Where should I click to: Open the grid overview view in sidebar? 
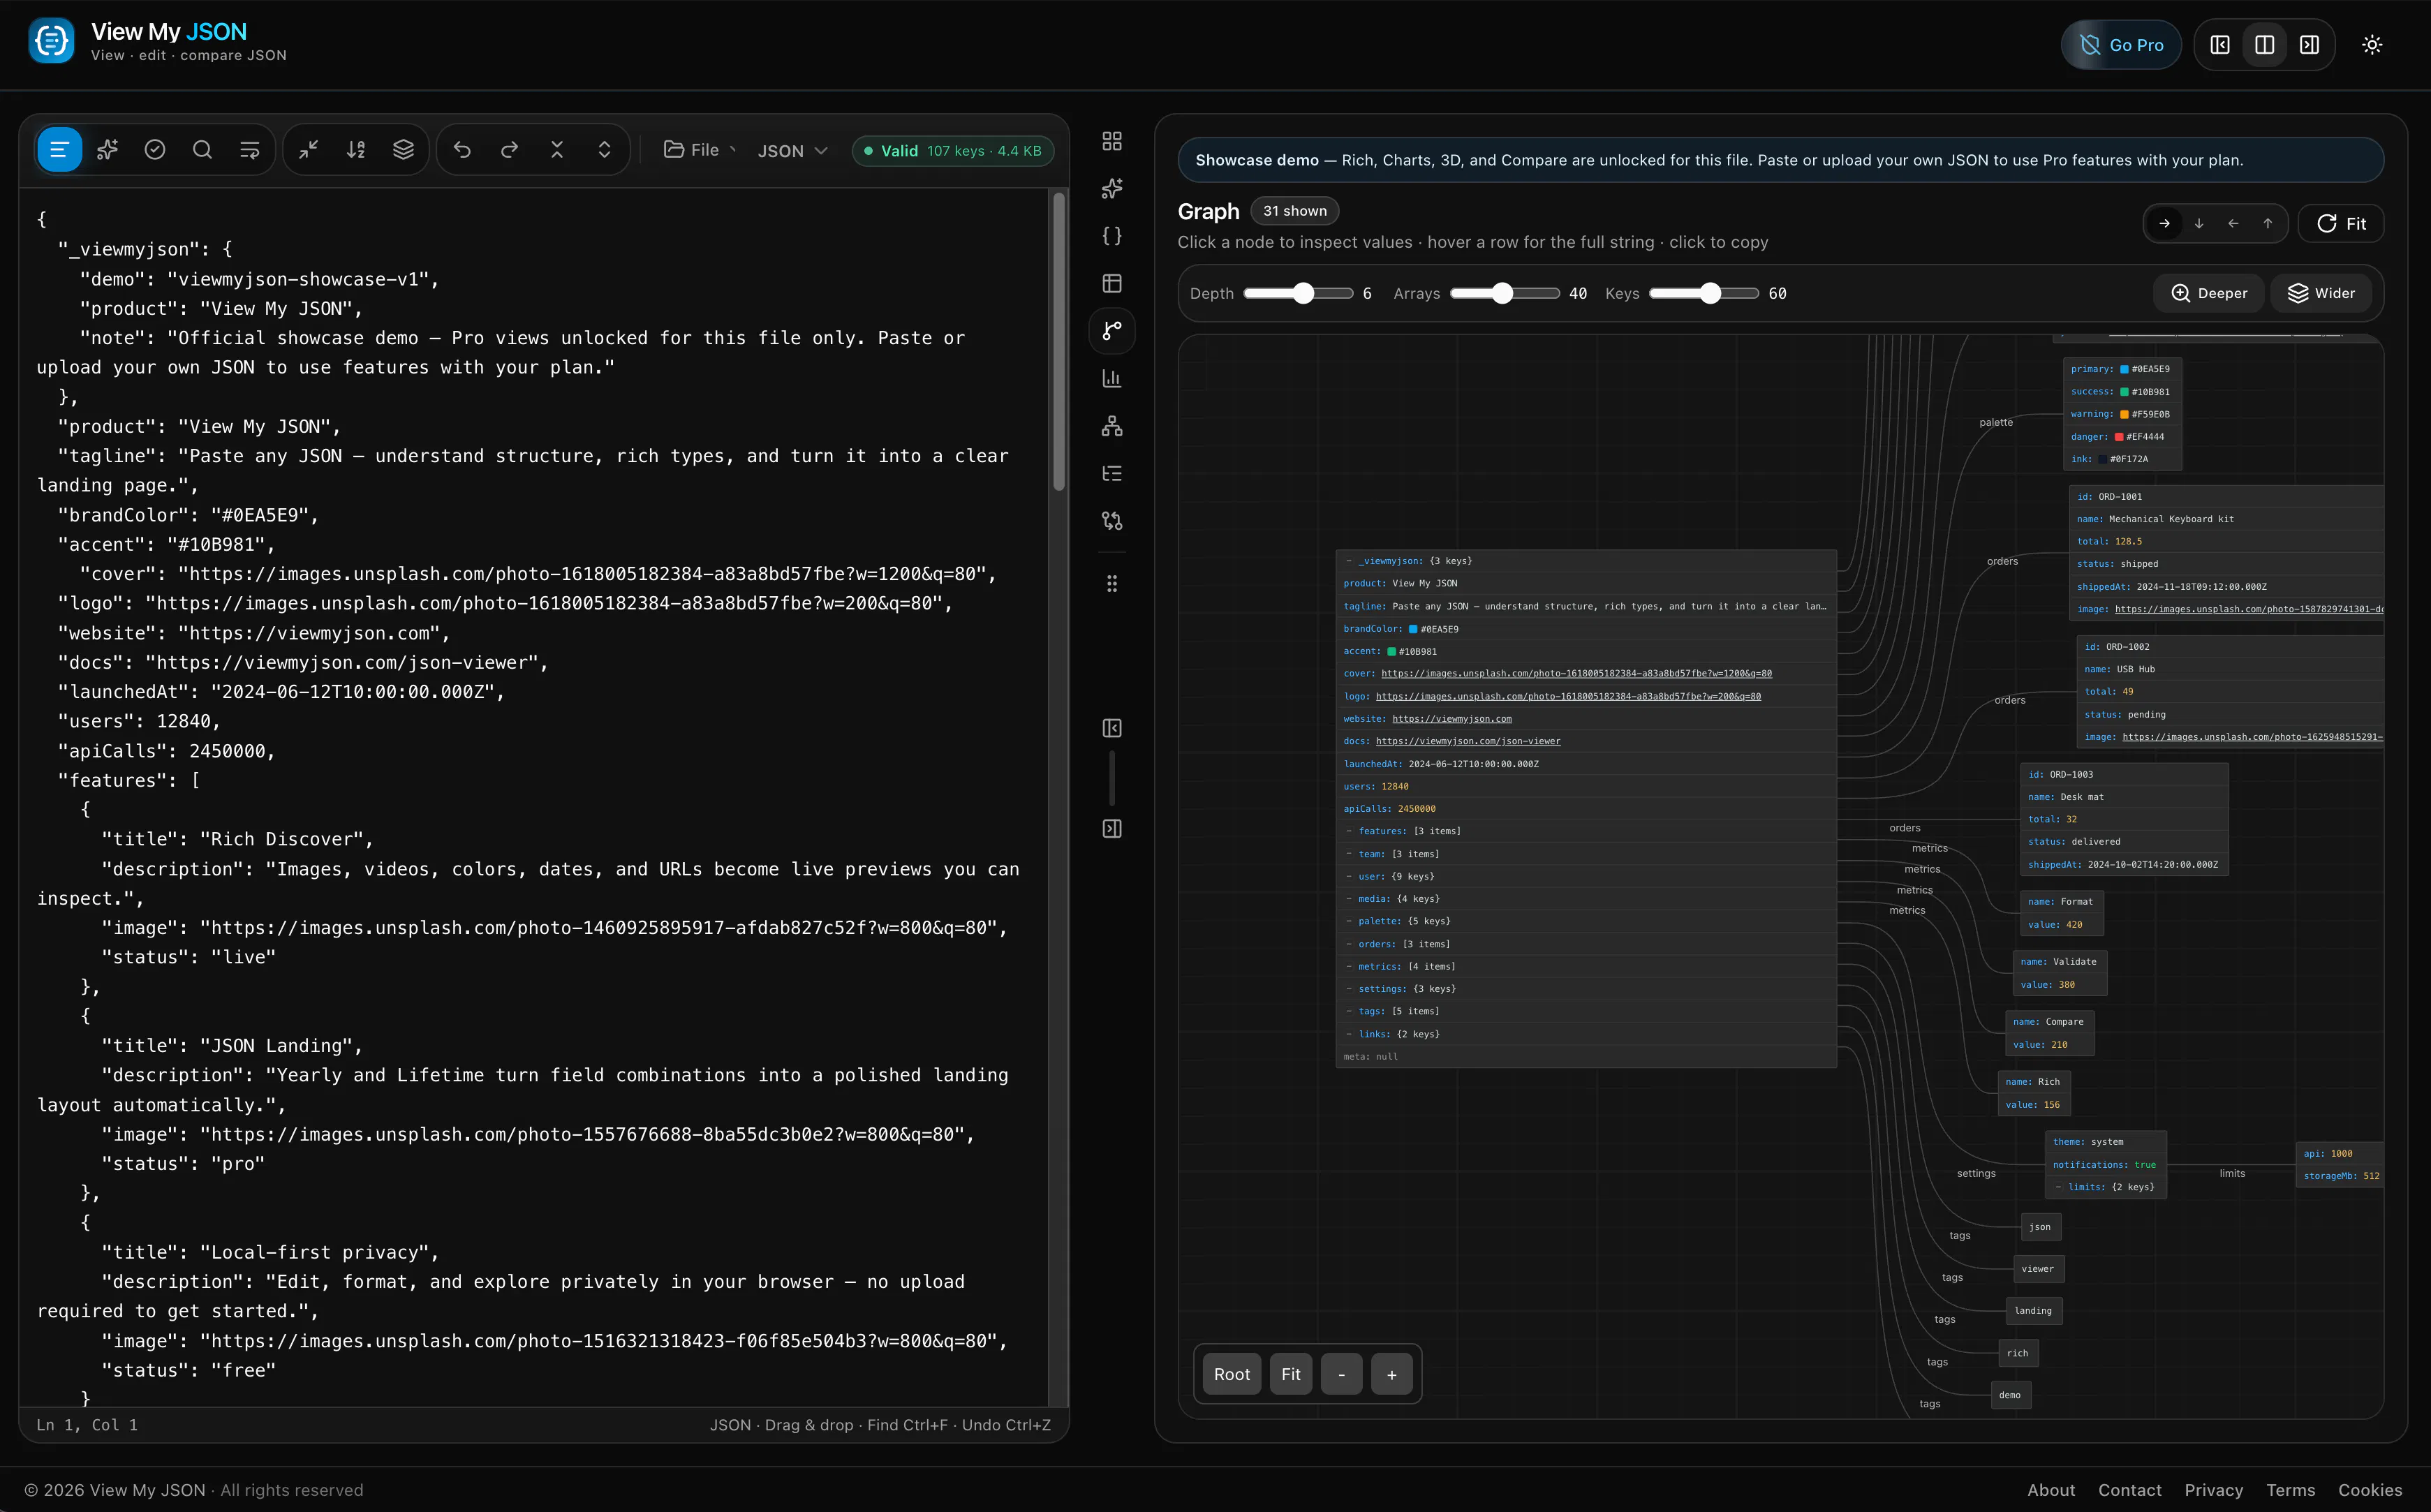[x=1112, y=141]
